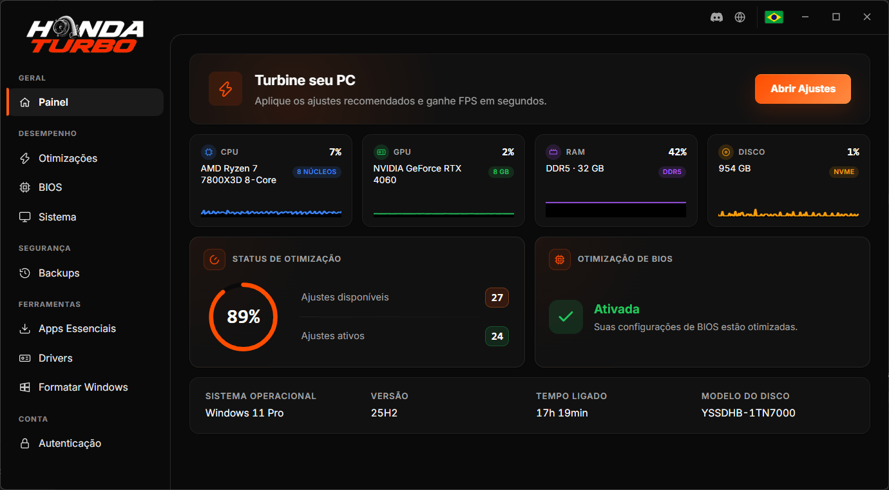Open Formatar Windows tool
The height and width of the screenshot is (490, 889).
tap(85, 387)
